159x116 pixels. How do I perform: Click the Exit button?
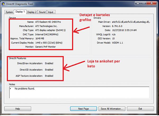(x=140, y=109)
